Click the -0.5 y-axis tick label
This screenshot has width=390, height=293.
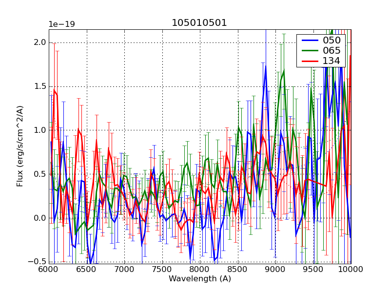(38, 262)
